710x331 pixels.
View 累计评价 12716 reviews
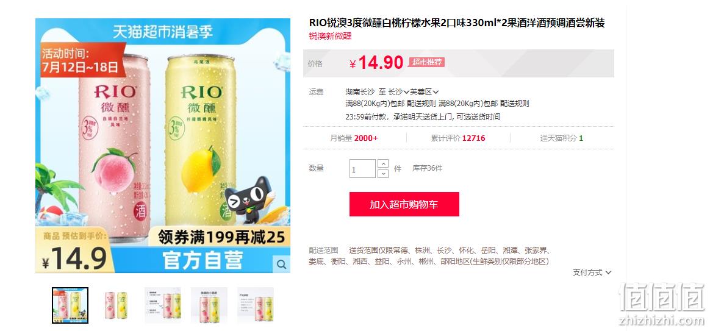[458, 138]
